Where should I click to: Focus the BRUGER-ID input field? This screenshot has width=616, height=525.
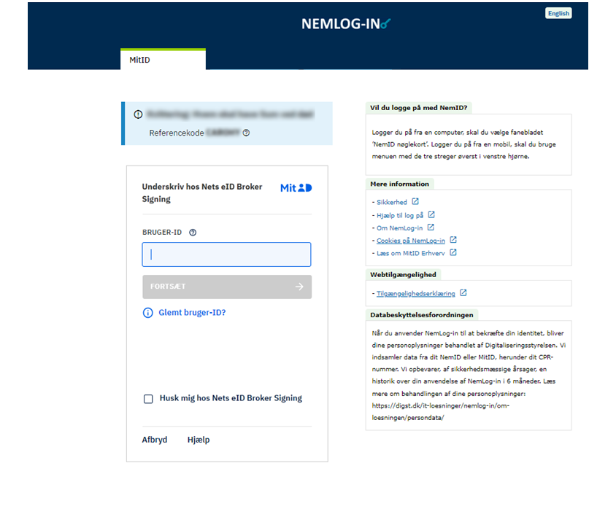(226, 254)
